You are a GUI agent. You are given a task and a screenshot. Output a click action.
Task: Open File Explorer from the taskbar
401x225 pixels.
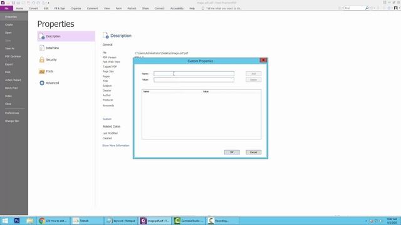[29, 221]
